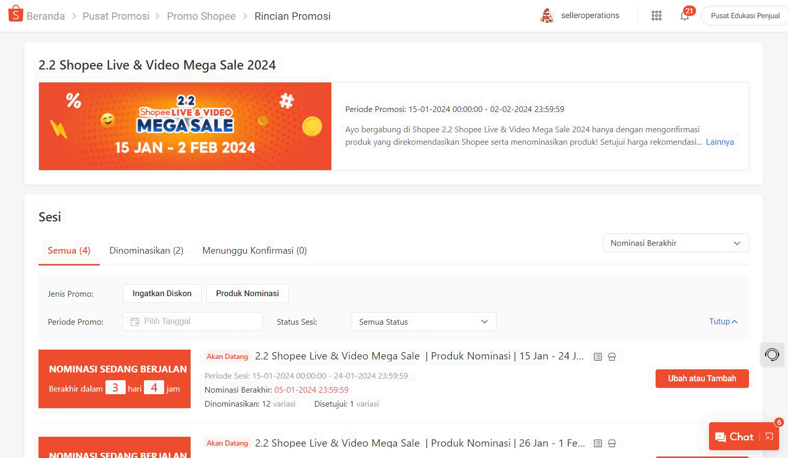Toggle the Ingatkan Diskon promo filter
This screenshot has width=788, height=458.
pyautogui.click(x=162, y=294)
